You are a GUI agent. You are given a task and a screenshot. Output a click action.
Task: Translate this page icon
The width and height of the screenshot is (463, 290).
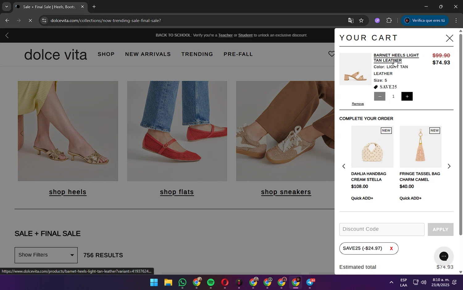click(351, 20)
